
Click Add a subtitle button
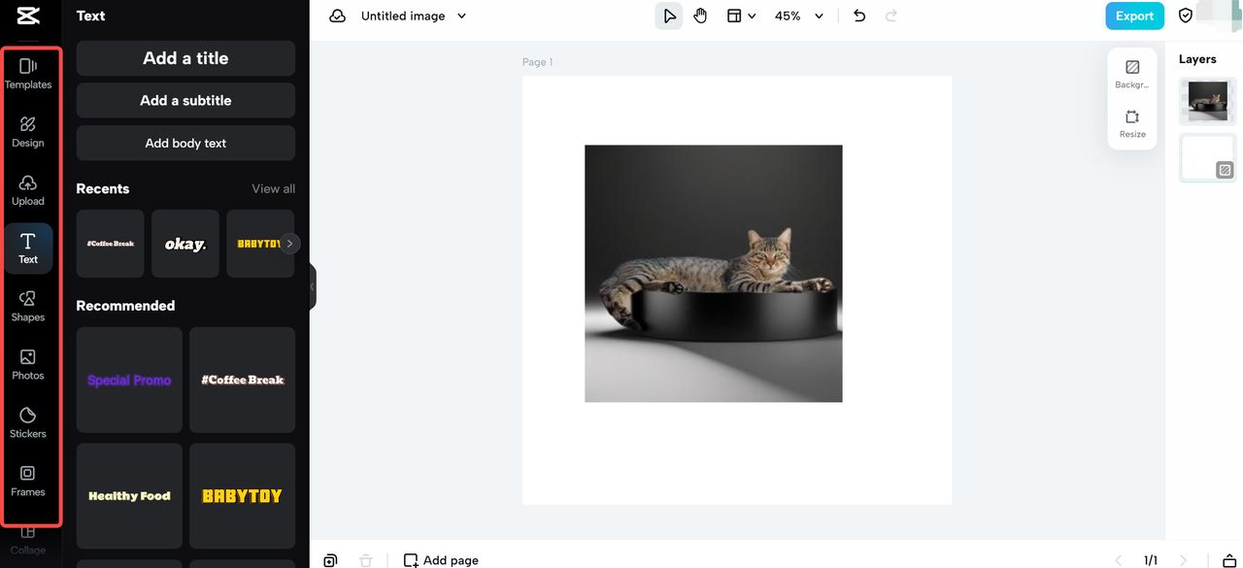185,100
